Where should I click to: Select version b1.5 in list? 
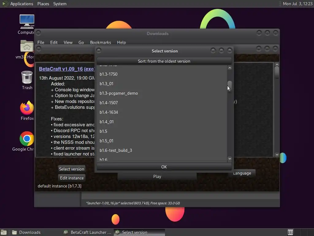point(162,131)
